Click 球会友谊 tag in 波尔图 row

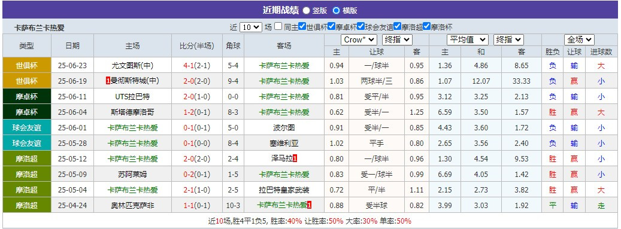point(26,128)
